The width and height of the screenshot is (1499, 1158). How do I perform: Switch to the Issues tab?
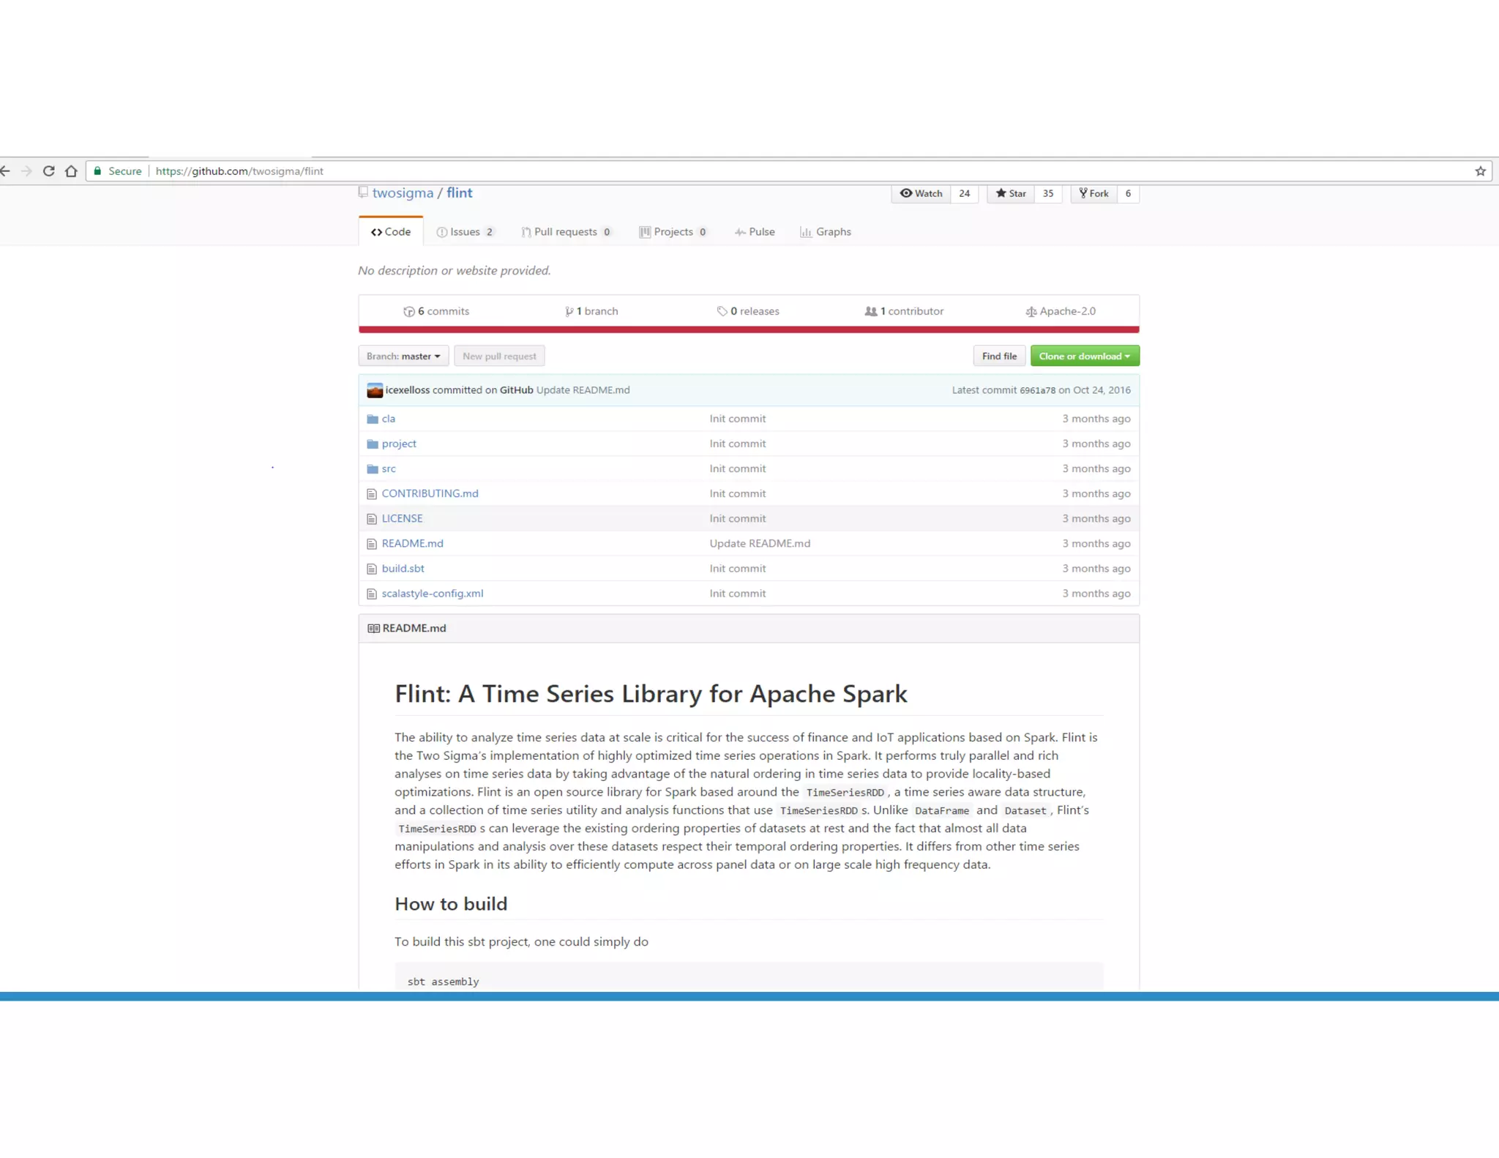click(465, 232)
